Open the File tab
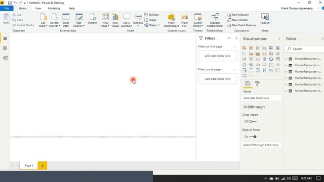 [x=7, y=8]
